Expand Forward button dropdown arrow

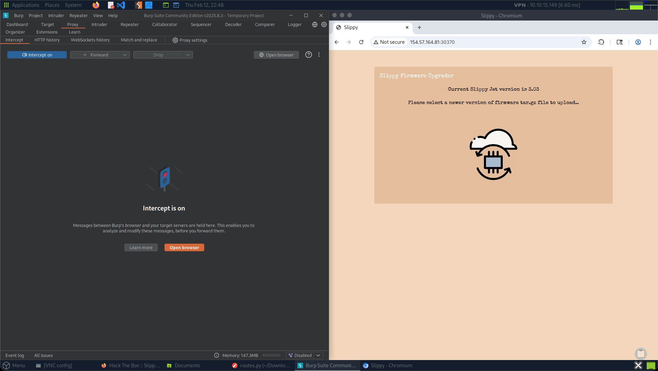125,55
